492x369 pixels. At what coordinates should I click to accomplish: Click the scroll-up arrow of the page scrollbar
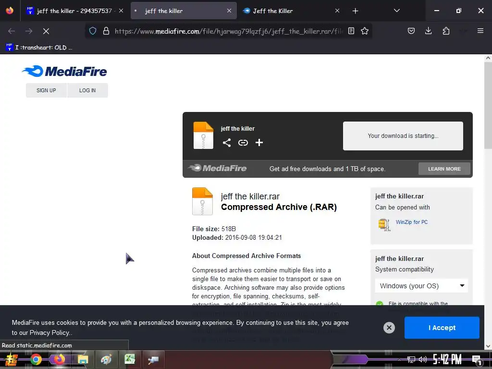pos(488,58)
